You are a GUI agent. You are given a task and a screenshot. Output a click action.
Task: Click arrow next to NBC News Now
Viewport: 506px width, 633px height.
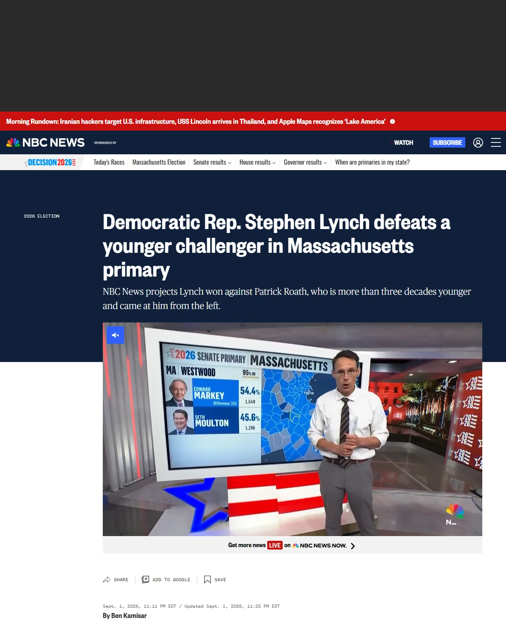[353, 546]
